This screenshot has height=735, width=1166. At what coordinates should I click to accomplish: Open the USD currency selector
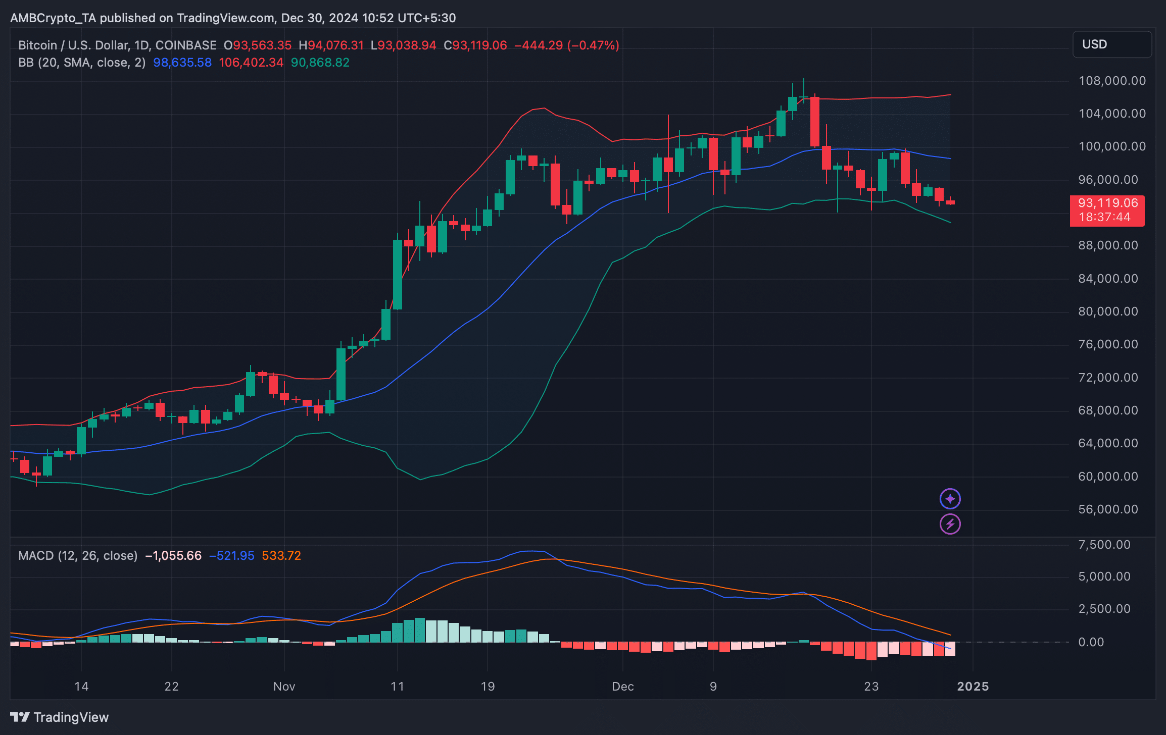(1112, 44)
